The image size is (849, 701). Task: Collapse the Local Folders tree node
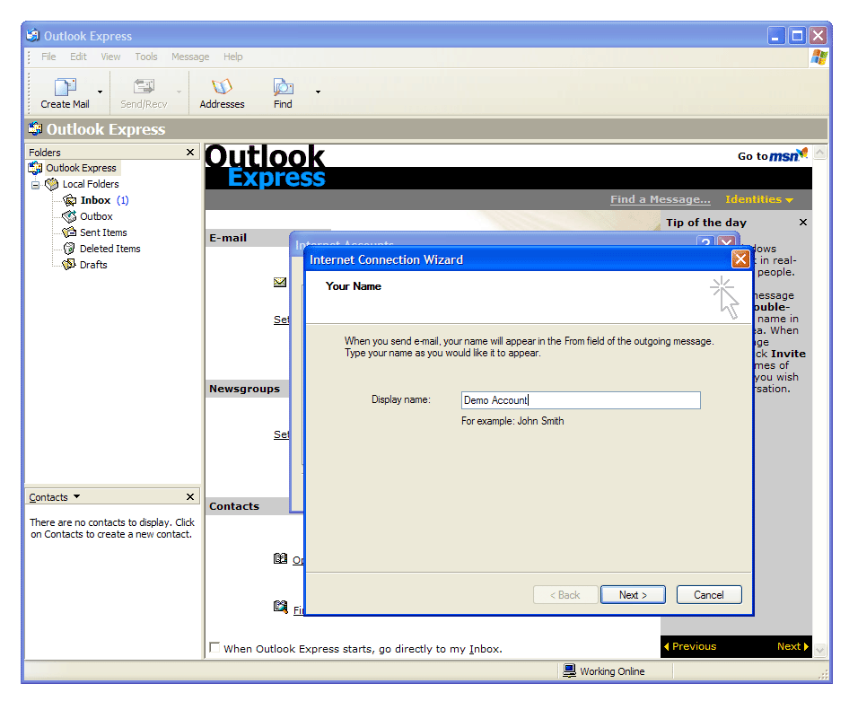tap(35, 185)
